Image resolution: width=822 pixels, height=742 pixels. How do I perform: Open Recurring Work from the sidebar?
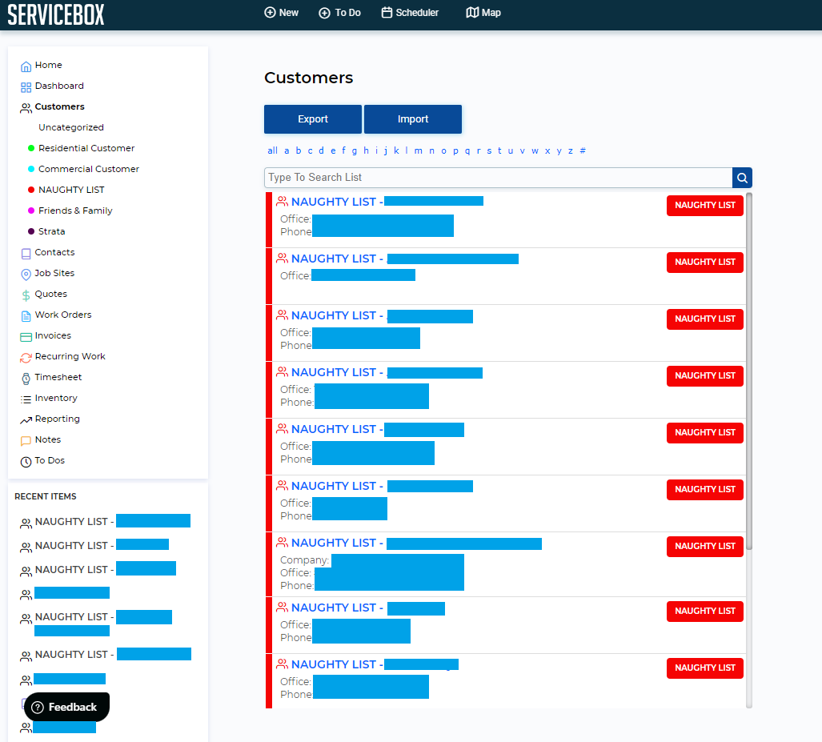[70, 356]
